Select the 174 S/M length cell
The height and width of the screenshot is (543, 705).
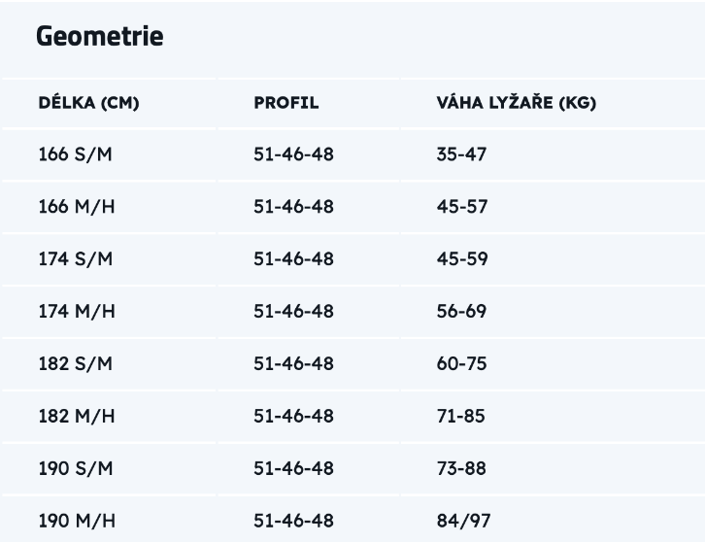[x=76, y=259]
